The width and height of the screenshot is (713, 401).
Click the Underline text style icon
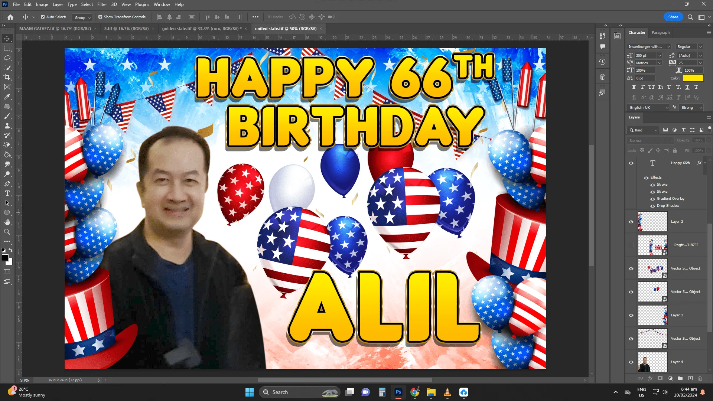(x=687, y=87)
